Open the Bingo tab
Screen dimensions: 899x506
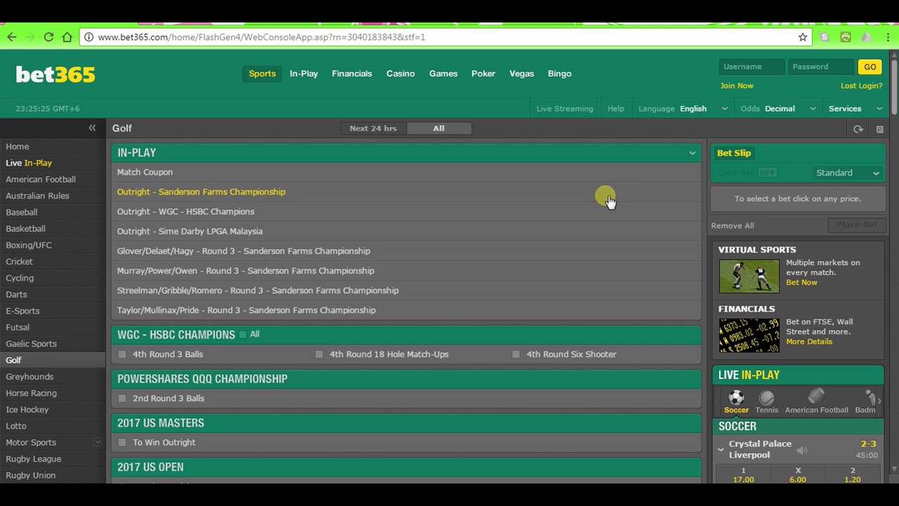click(x=560, y=74)
